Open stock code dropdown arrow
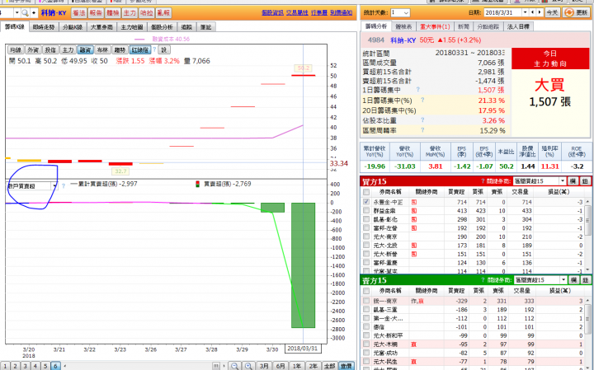Image resolution: width=594 pixels, height=370 pixels. (x=16, y=13)
